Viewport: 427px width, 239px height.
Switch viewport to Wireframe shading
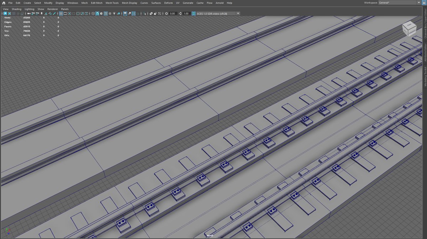(x=93, y=13)
